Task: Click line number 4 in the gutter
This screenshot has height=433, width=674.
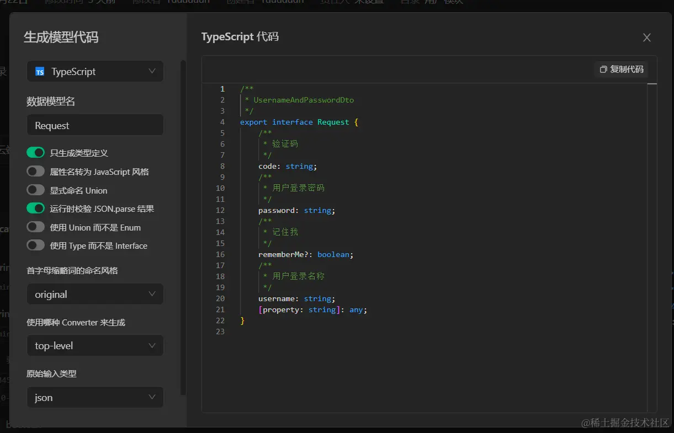Action: click(x=222, y=122)
